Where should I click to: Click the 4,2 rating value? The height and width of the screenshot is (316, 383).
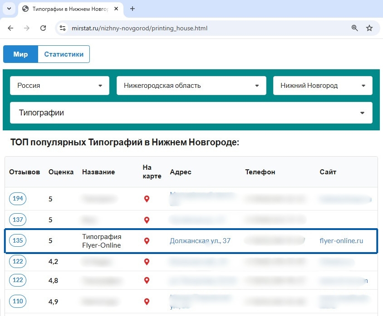point(53,262)
